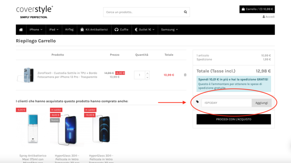Click the '1 articolo' summary label
This screenshot has height=163, width=291.
pos(203,56)
